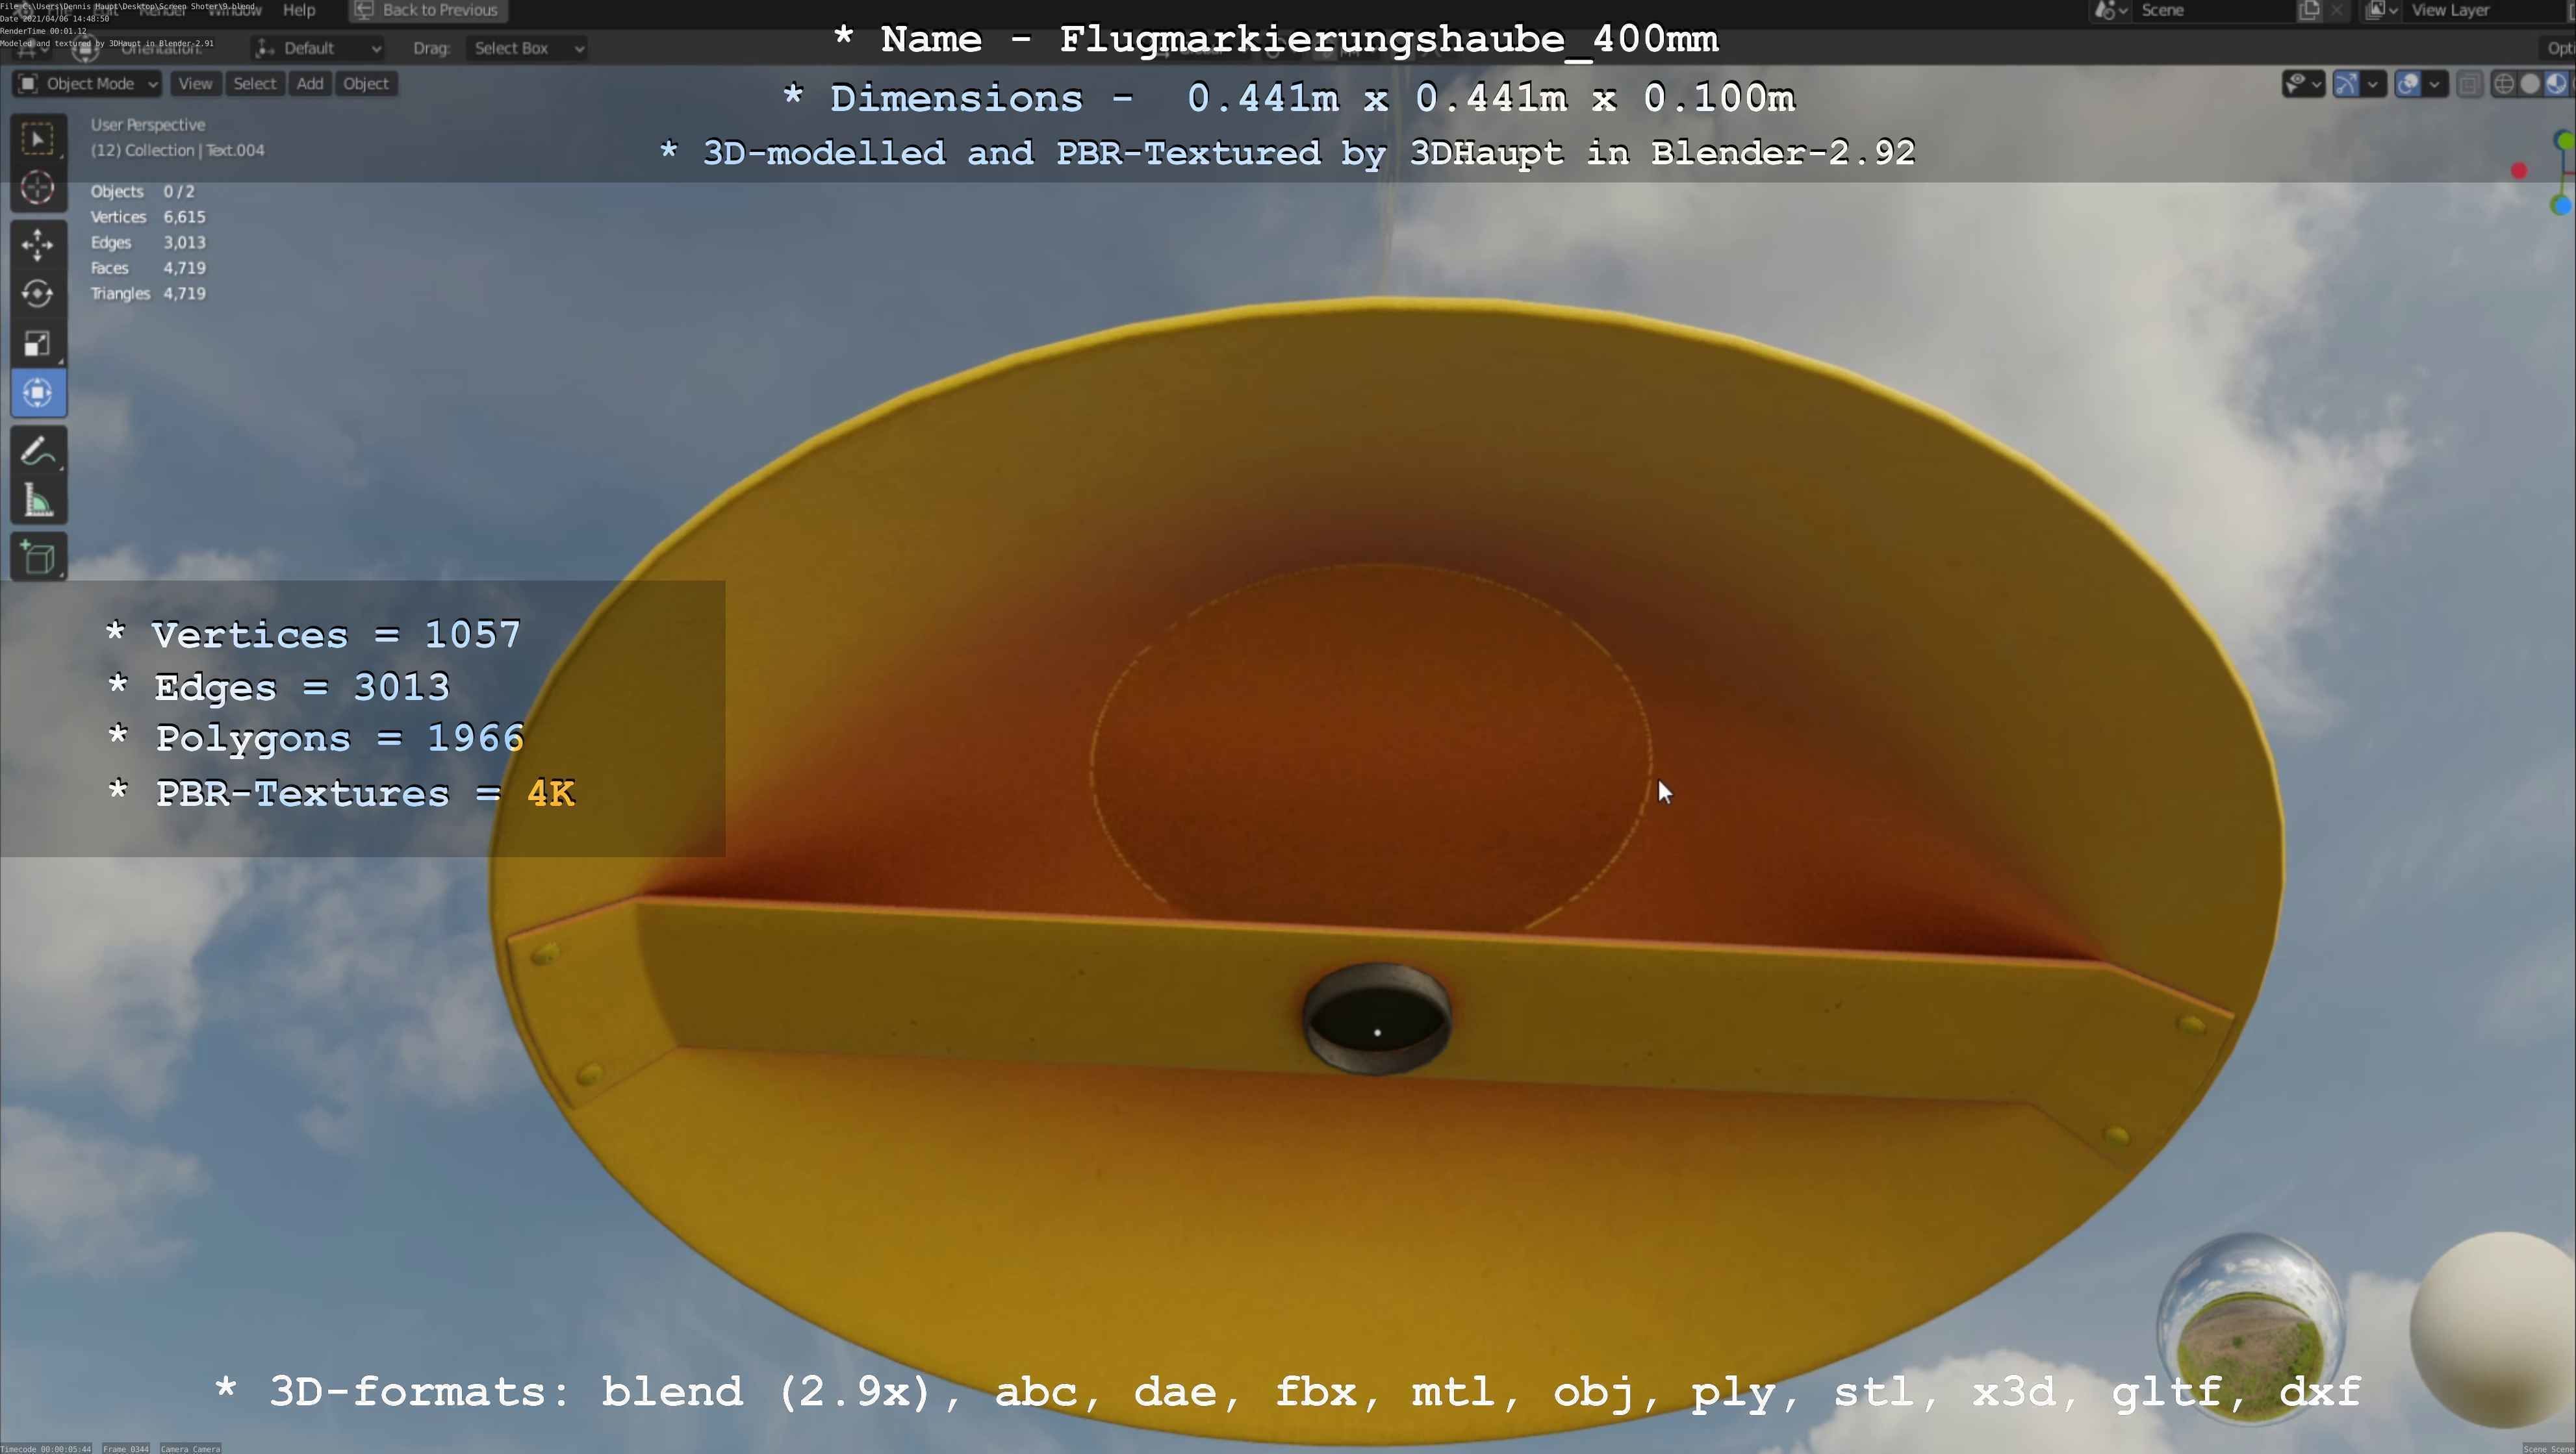Toggle viewport gizmos visibility
Image resolution: width=2576 pixels, height=1454 pixels.
2347,84
